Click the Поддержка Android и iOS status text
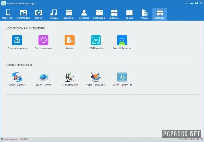The width and height of the screenshot is (204, 142). coord(15,139)
